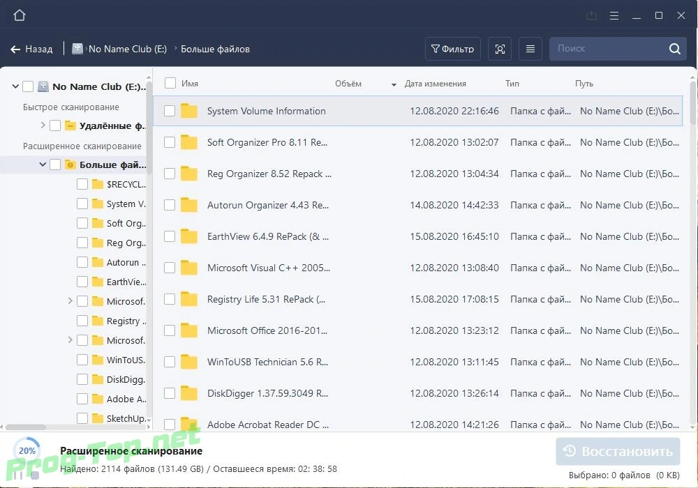Click DiskDigger 1.37 folder icon in list
The image size is (698, 488).
point(189,393)
